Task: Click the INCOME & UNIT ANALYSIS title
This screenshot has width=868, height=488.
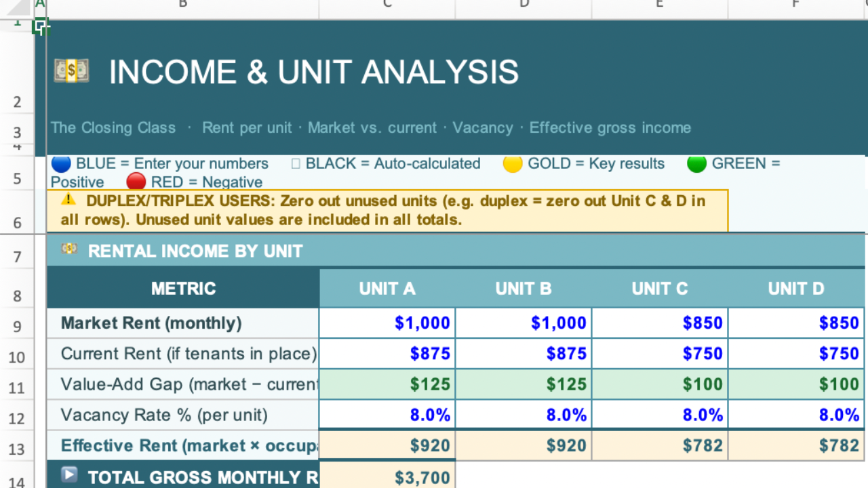Action: coord(313,72)
